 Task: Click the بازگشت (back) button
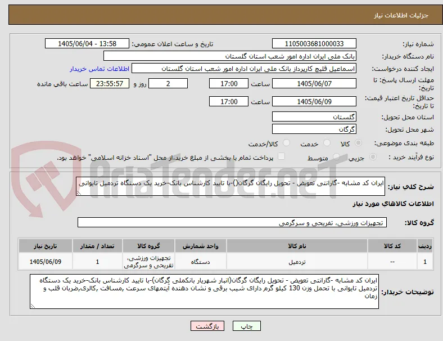[x=207, y=326]
